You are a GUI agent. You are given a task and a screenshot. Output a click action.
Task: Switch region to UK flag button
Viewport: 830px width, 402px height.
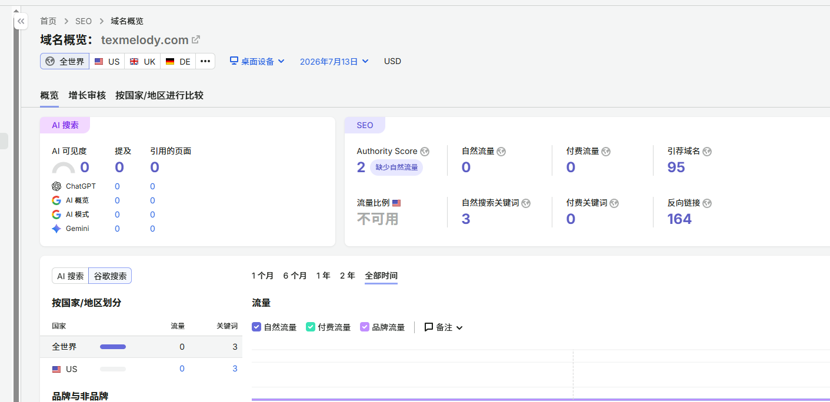pyautogui.click(x=142, y=61)
